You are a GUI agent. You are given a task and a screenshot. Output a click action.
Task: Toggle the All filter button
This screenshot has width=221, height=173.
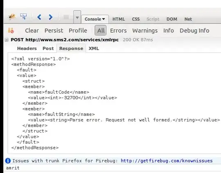click(101, 30)
